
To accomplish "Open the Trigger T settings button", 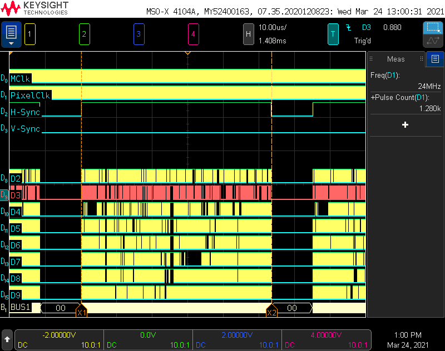I will [x=333, y=34].
